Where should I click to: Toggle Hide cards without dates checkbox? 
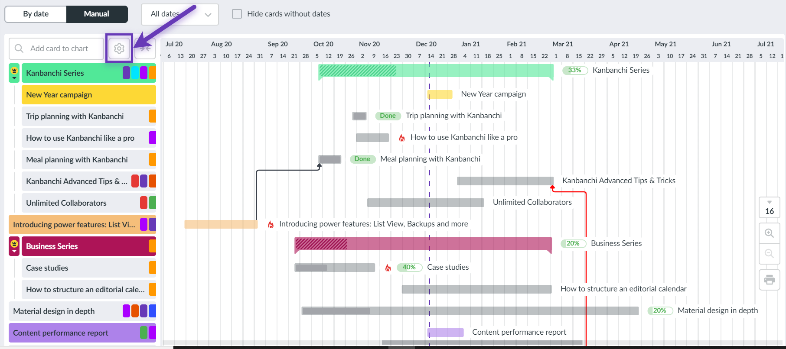point(237,14)
